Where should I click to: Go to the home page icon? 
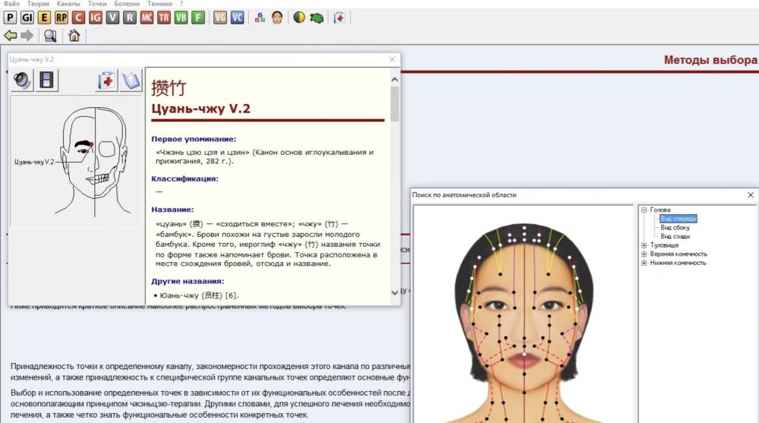(x=74, y=36)
